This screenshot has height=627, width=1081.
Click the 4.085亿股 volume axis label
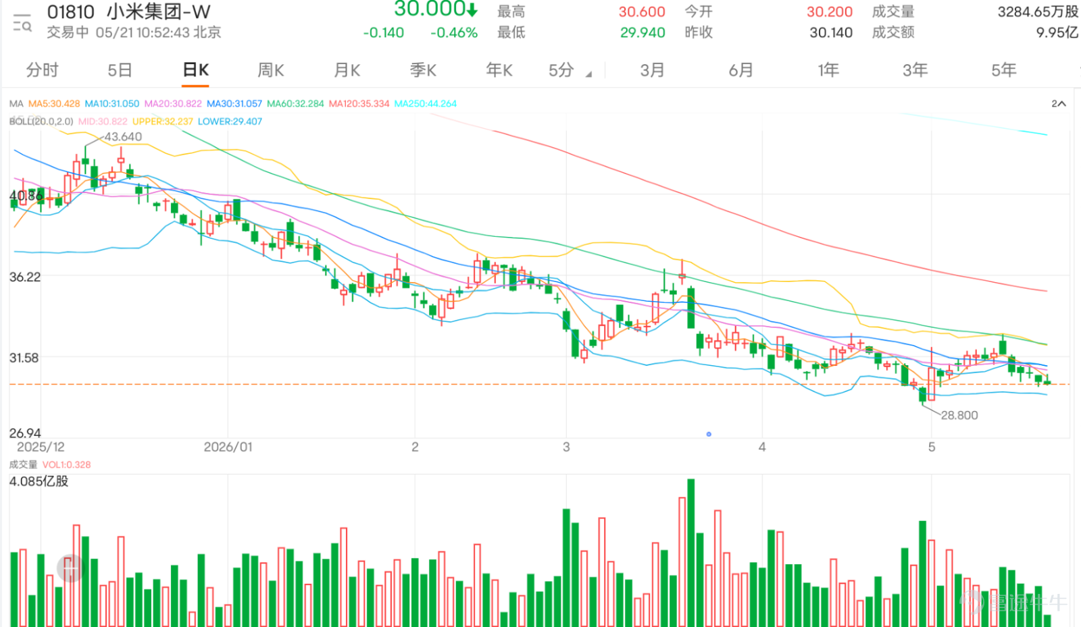point(39,481)
